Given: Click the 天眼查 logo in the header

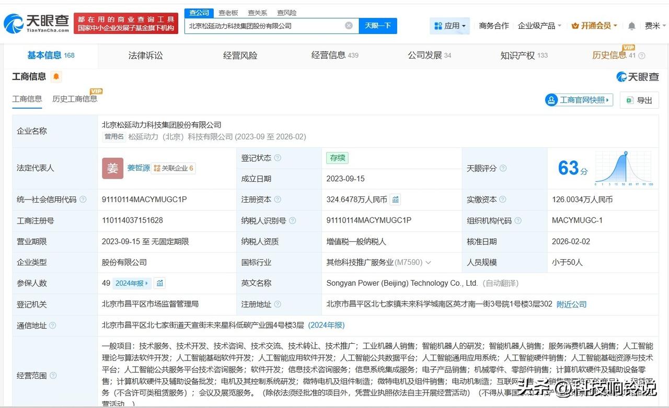Looking at the screenshot, I should click(x=36, y=24).
